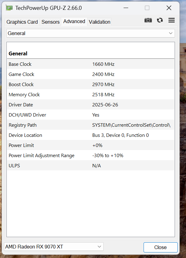
Task: Close the window with the X button
Action: [x=169, y=8]
